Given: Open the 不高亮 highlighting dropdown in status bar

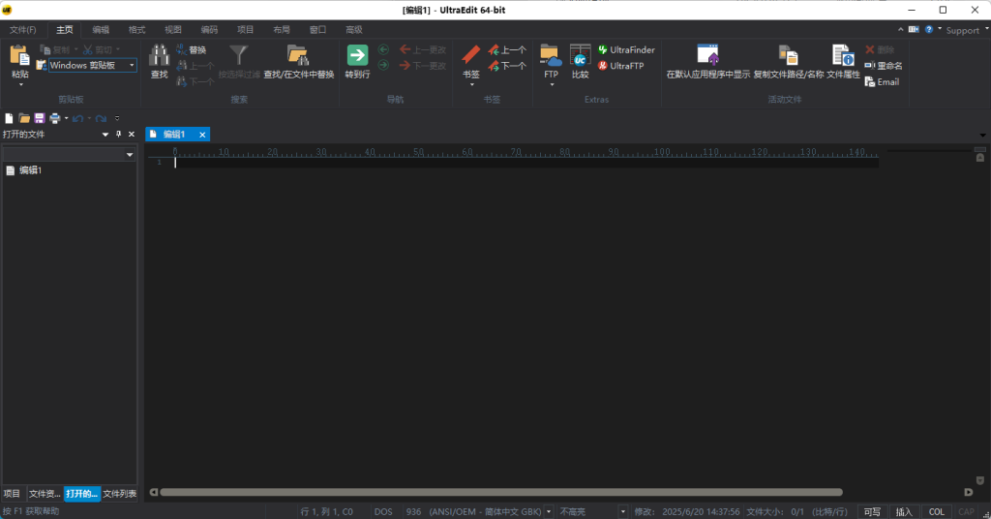Looking at the screenshot, I should click(622, 511).
